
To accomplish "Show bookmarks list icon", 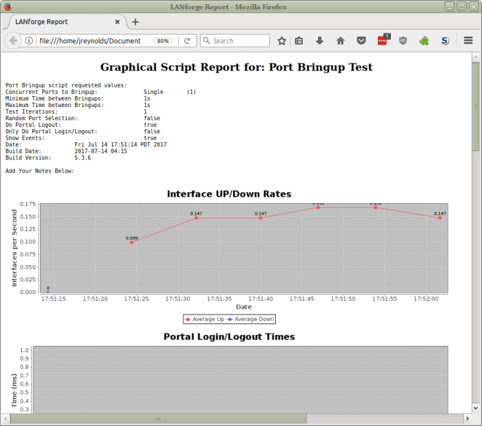I will click(x=299, y=41).
